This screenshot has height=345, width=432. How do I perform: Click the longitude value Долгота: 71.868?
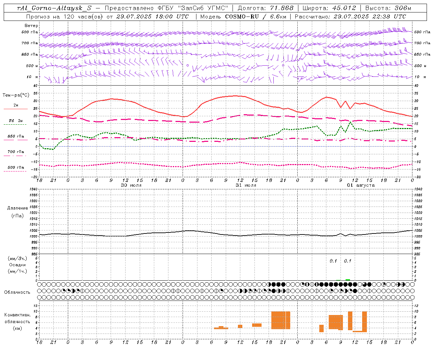[x=266, y=8]
